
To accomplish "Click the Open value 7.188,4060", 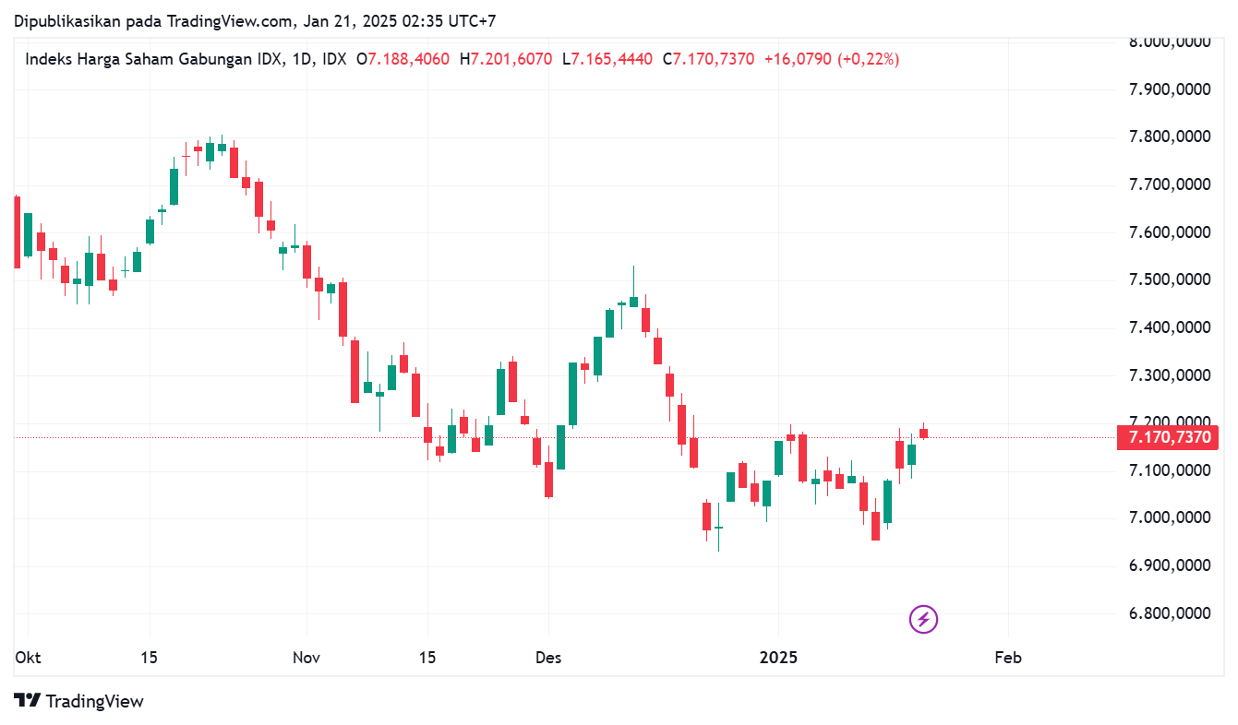I will point(409,59).
